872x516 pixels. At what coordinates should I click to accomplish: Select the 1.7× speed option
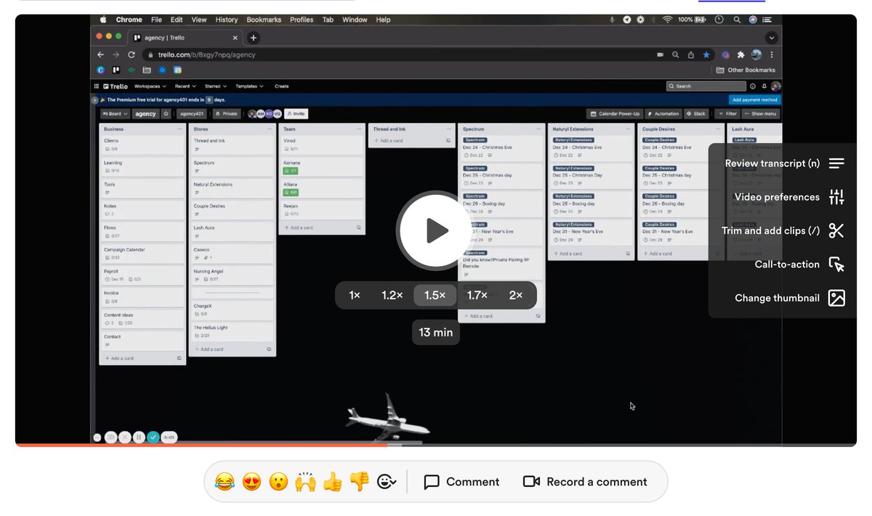pyautogui.click(x=477, y=295)
